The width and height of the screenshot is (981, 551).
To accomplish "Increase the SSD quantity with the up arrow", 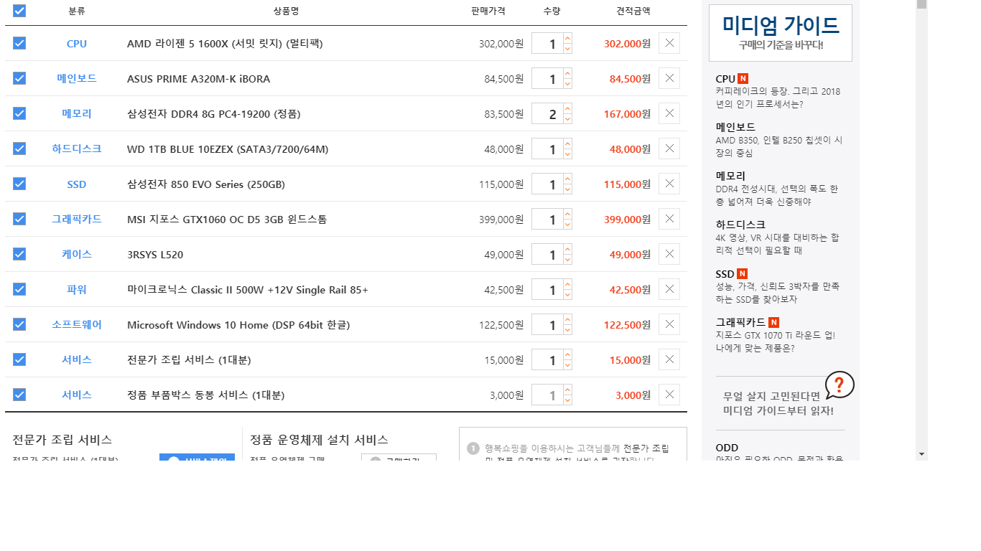I will [x=567, y=179].
